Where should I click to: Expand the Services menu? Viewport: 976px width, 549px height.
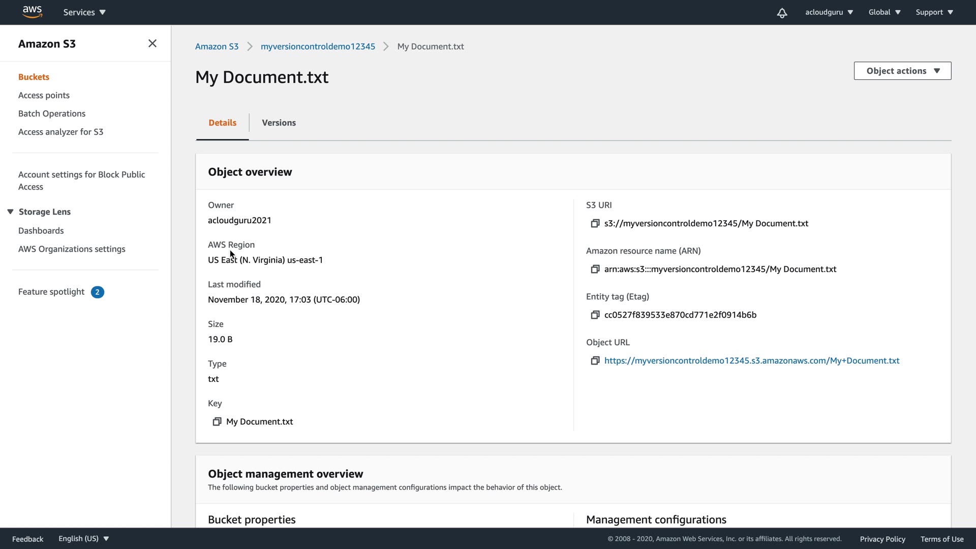click(x=84, y=12)
